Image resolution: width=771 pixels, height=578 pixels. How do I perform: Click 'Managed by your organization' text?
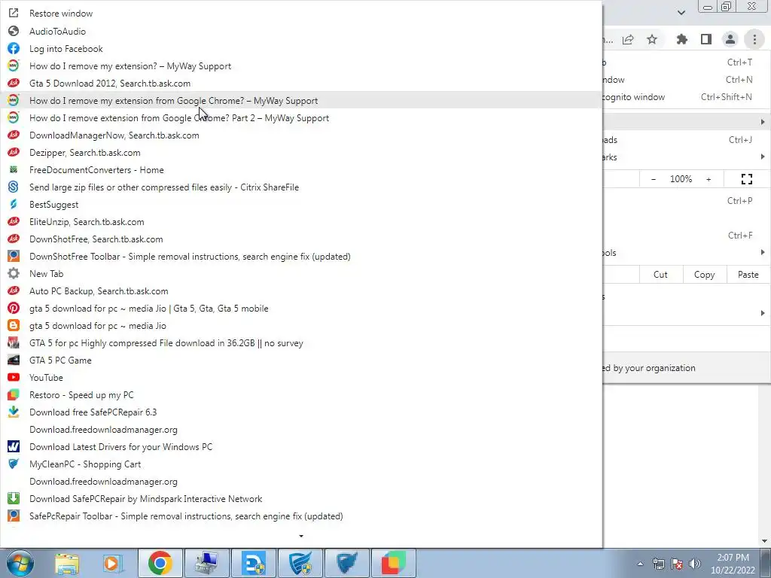[x=649, y=368]
